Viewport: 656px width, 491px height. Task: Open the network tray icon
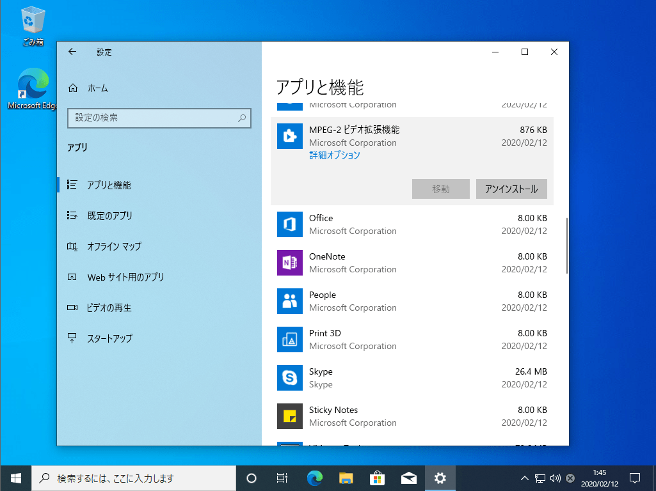tap(540, 478)
